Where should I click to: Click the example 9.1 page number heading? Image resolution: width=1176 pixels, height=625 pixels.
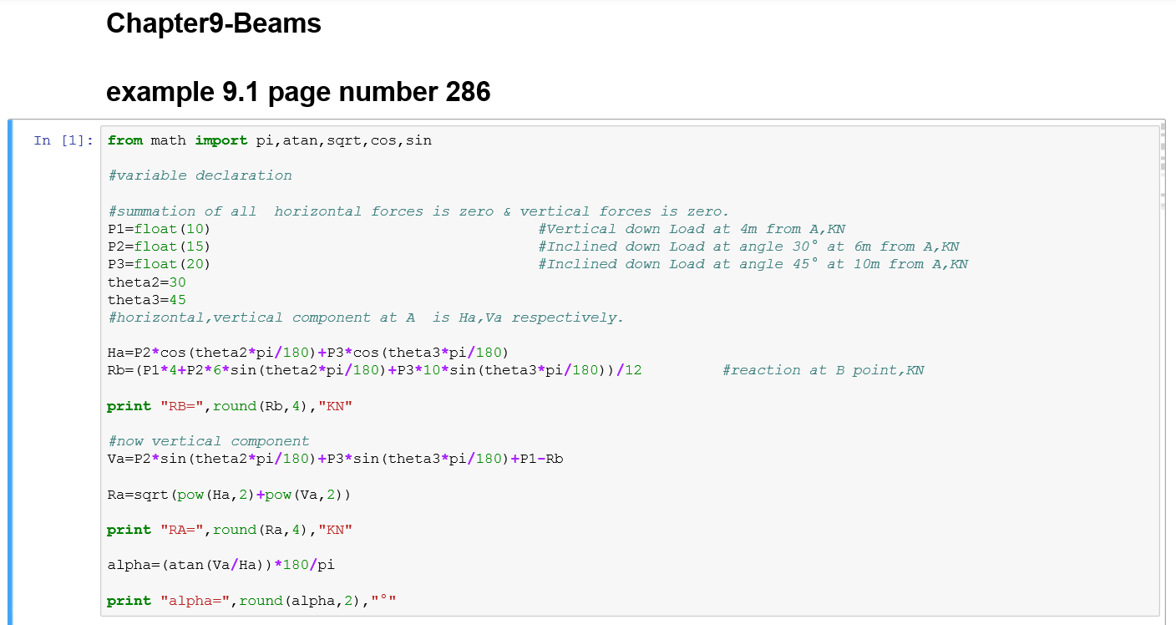click(298, 92)
